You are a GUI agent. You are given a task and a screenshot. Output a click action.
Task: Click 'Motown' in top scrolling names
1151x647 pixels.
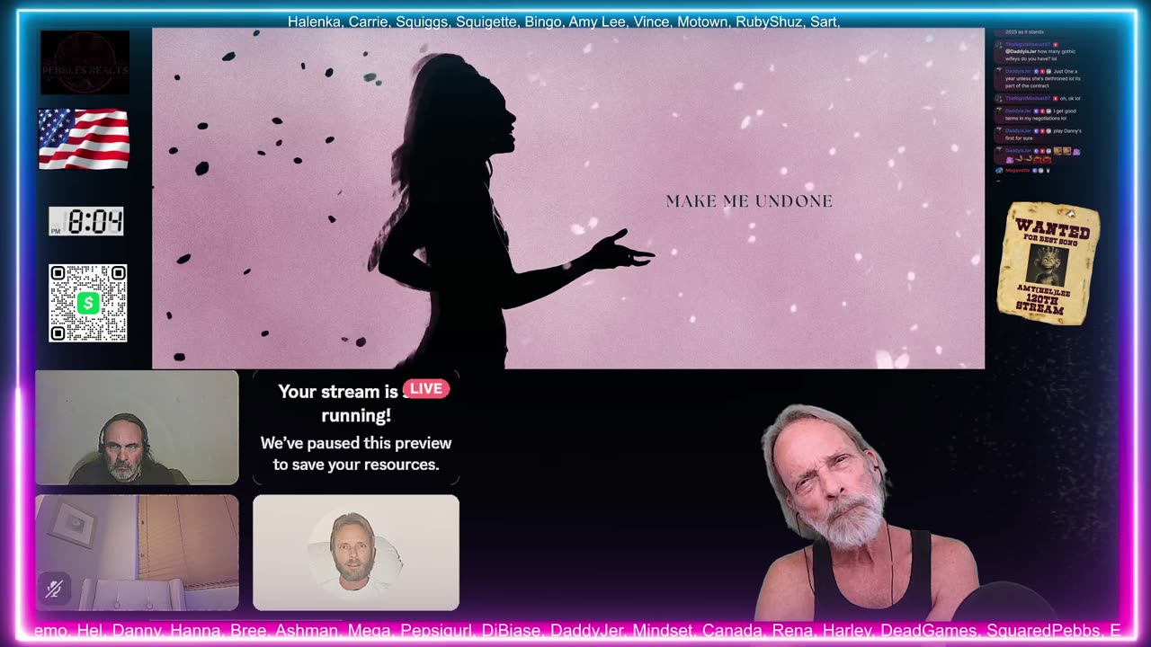pos(702,22)
